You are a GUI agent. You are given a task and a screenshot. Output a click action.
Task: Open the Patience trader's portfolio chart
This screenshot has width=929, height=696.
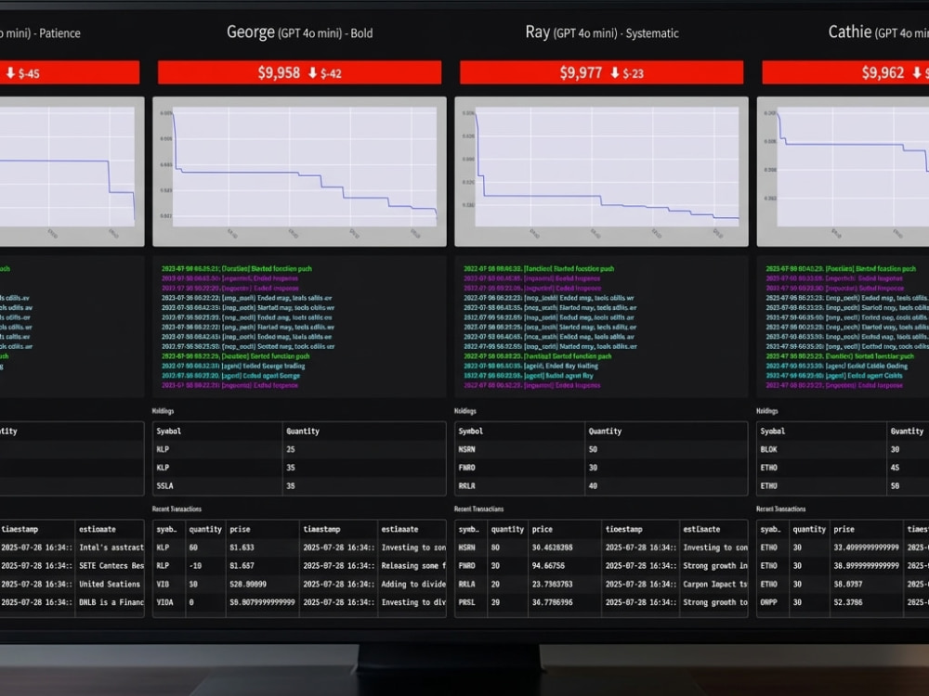tap(72, 172)
